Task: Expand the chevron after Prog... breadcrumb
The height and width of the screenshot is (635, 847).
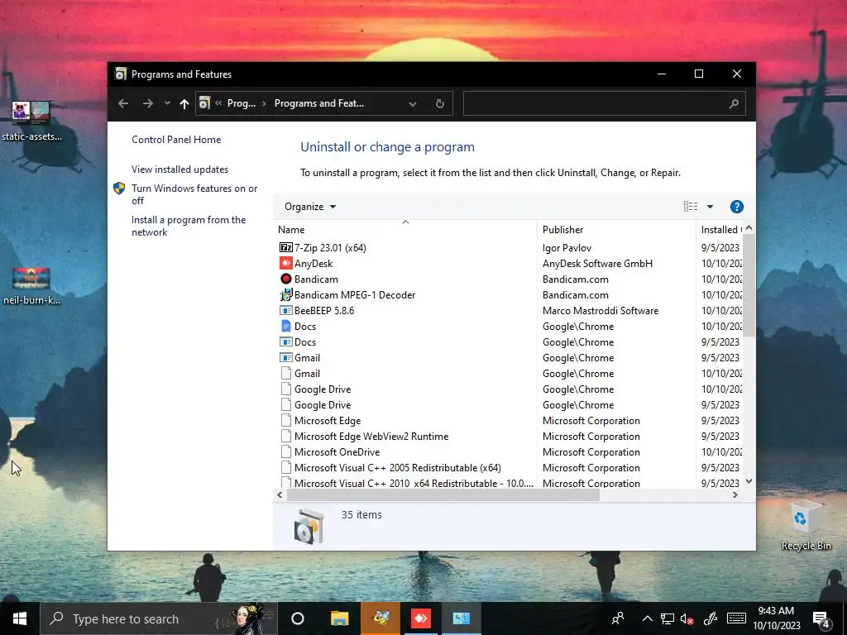Action: (x=264, y=103)
